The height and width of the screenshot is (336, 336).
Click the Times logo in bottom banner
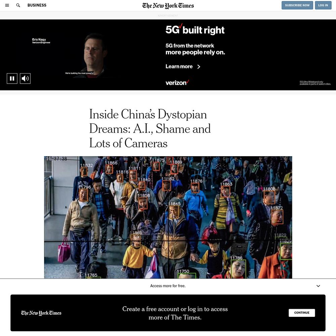coord(41,313)
